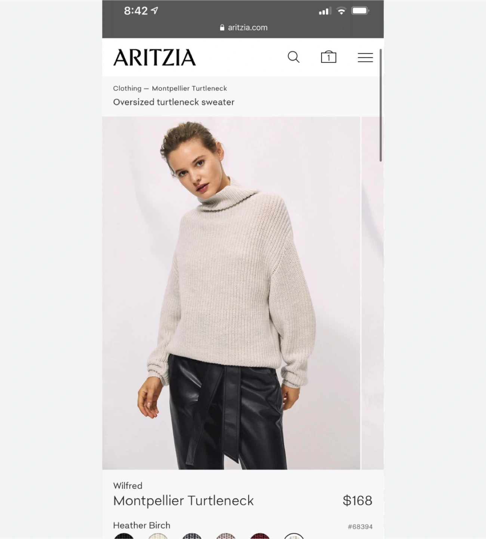Select the black color swatch

[124, 536]
